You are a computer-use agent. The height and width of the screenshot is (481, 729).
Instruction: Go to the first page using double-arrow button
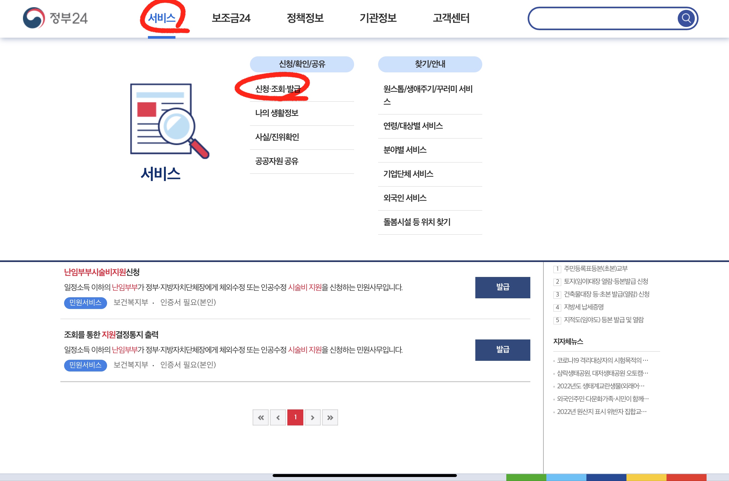[x=260, y=417]
